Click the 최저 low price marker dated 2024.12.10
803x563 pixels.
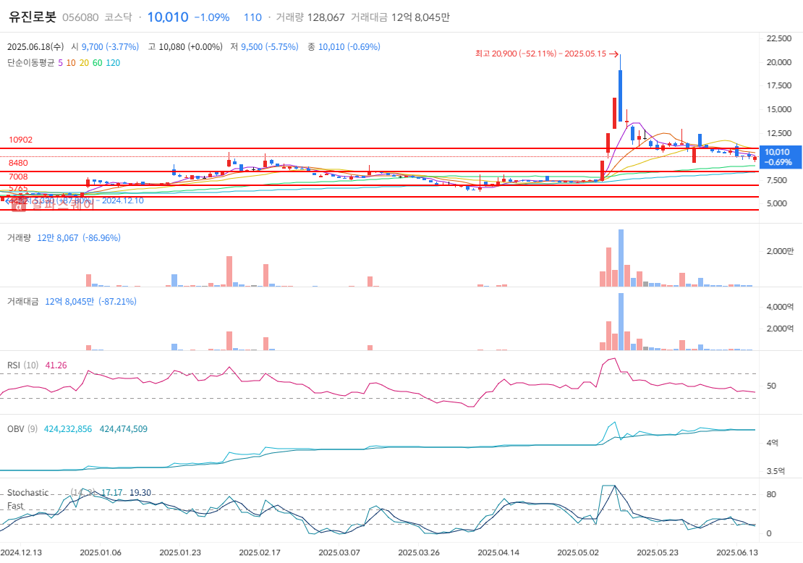tap(72, 200)
